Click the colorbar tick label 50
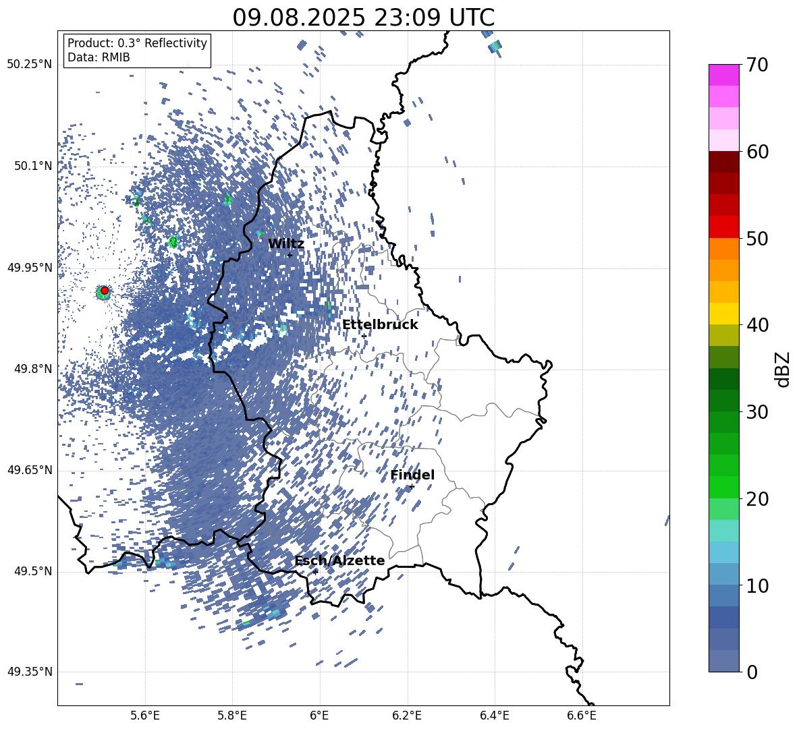Screen dimensions: 799x729 757,239
